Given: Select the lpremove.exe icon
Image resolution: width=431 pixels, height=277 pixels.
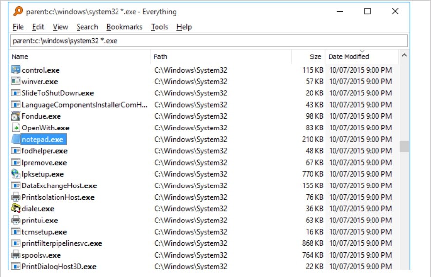Looking at the screenshot, I should pyautogui.click(x=16, y=162).
